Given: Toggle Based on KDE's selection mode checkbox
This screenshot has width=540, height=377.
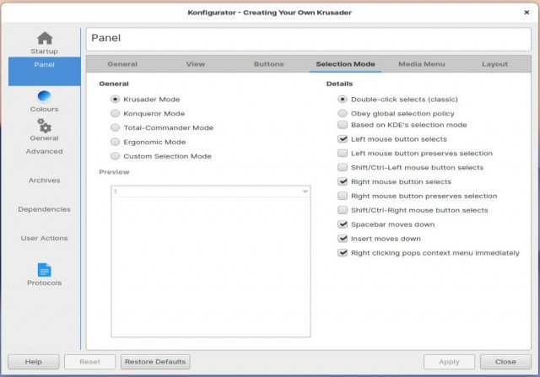Looking at the screenshot, I should pyautogui.click(x=343, y=125).
